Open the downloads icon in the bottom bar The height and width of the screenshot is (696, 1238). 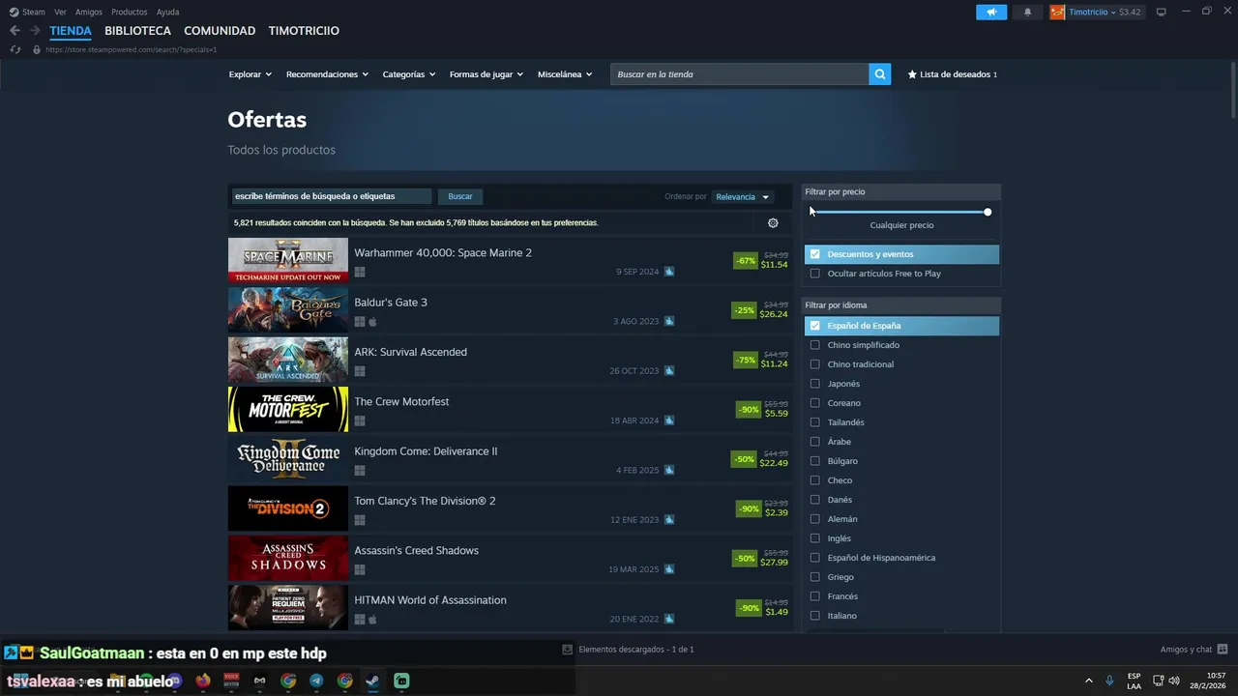pos(567,650)
